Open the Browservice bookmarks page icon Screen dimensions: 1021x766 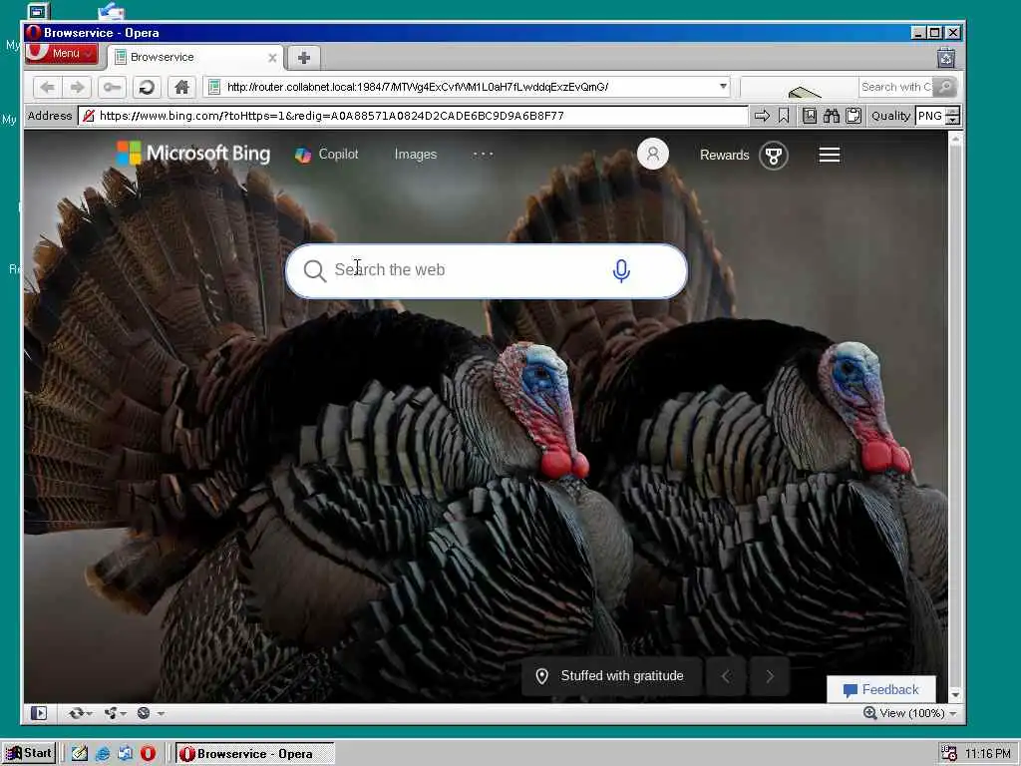tap(810, 116)
